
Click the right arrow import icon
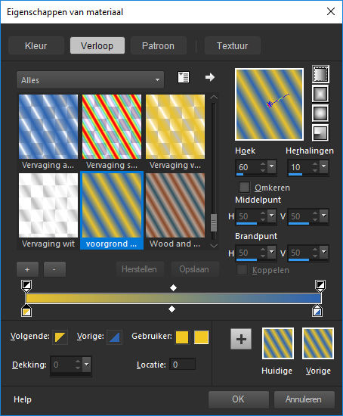(210, 77)
